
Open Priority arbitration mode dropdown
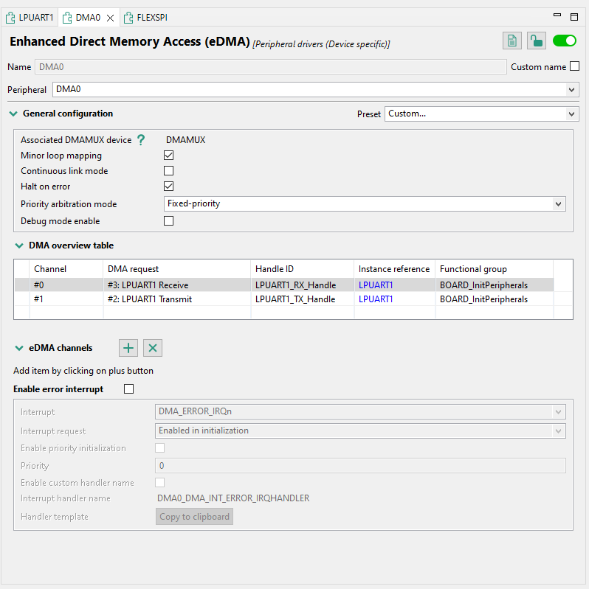point(559,203)
